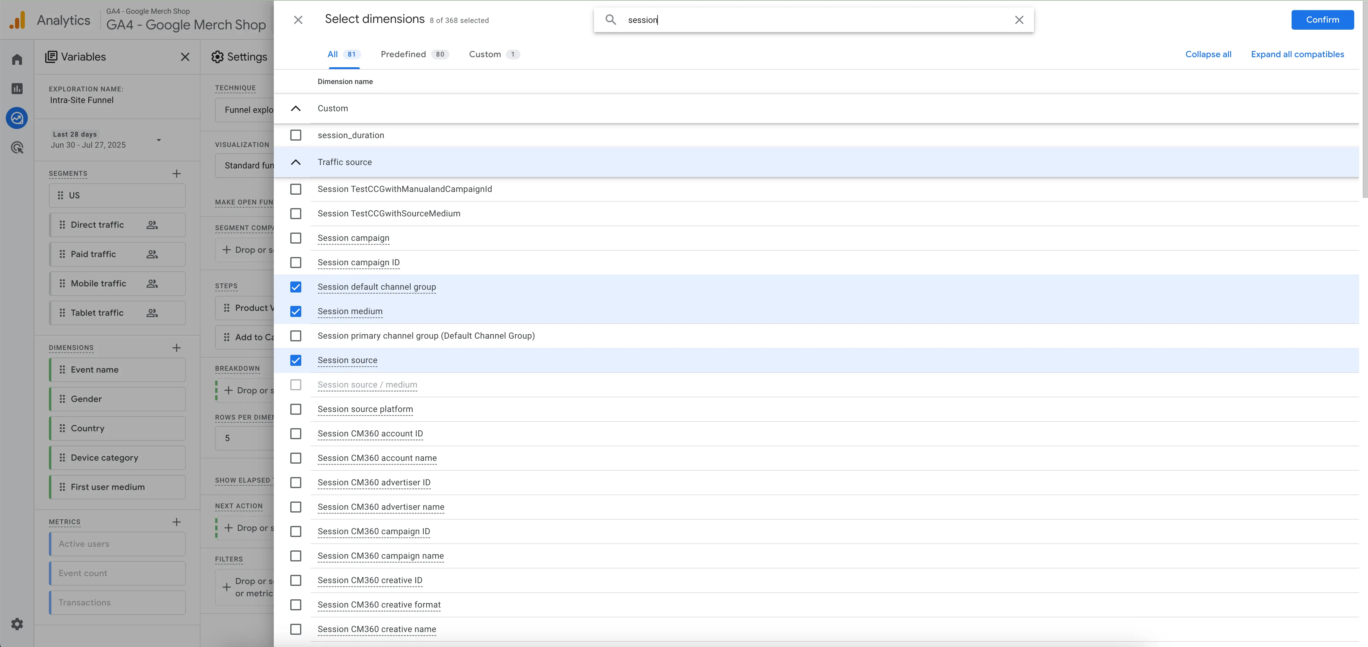
Task: Add new metric with plus icon
Action: pos(177,522)
